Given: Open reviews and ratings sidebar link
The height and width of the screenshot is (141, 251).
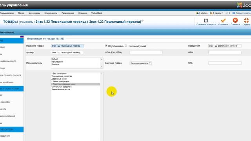Looking at the screenshot, I should tap(7, 82).
